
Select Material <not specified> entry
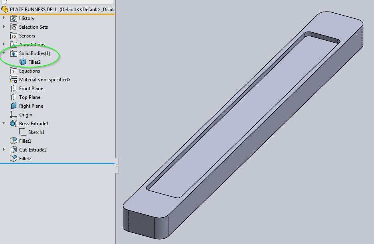45,80
